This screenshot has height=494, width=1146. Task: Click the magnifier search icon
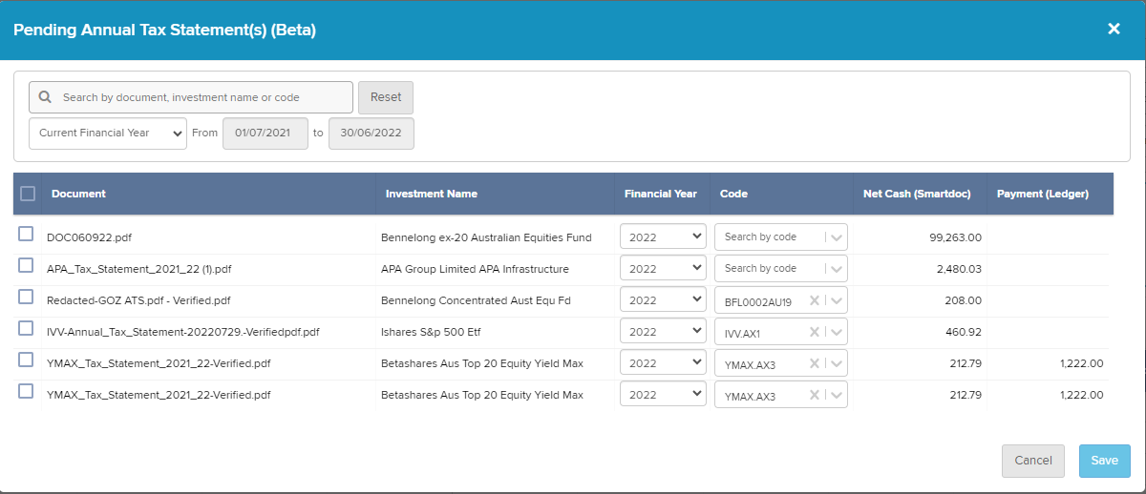(x=45, y=97)
